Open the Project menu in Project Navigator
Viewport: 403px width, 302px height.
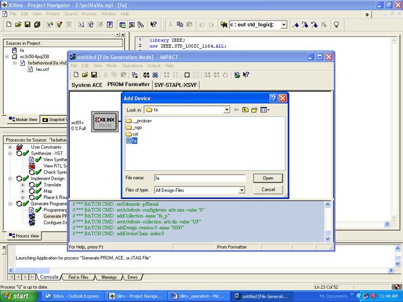tap(53, 14)
